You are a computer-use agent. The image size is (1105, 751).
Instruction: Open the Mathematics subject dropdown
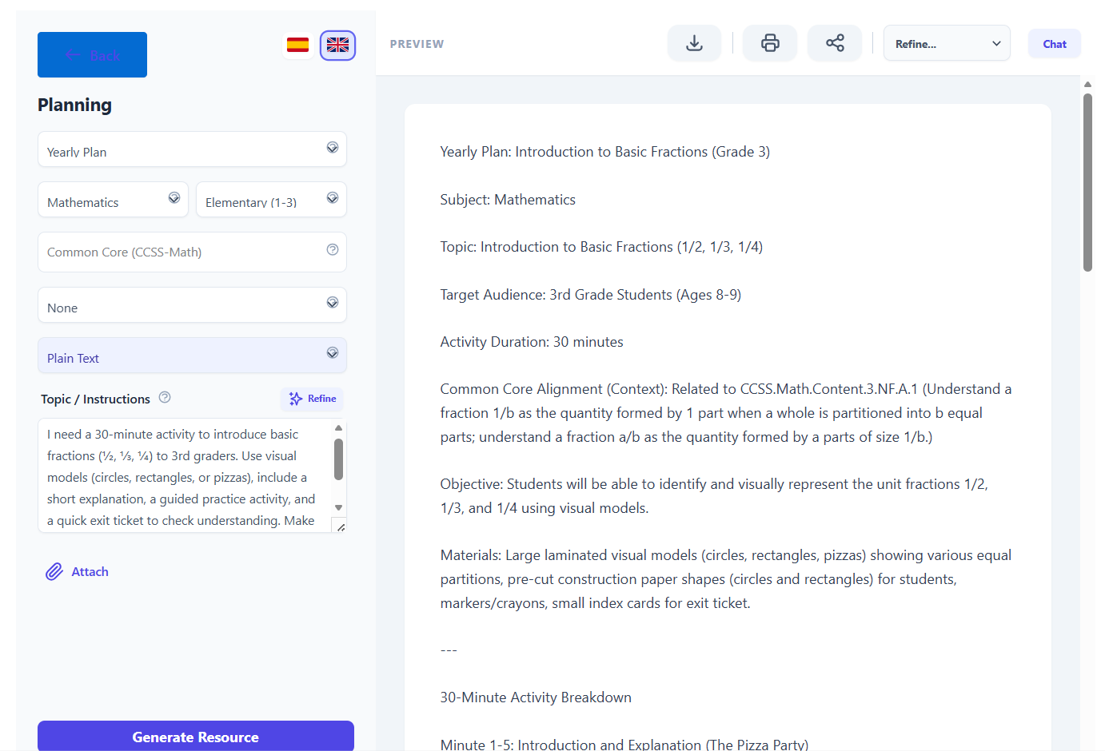coord(113,200)
